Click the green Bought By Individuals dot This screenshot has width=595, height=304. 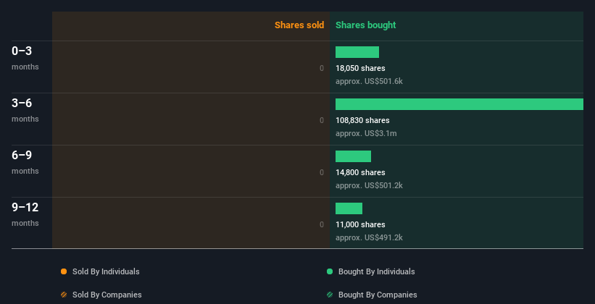point(330,271)
